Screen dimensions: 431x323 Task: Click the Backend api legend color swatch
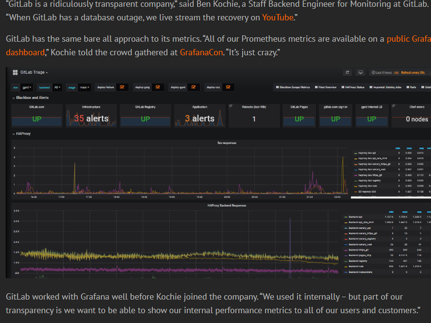(346, 217)
